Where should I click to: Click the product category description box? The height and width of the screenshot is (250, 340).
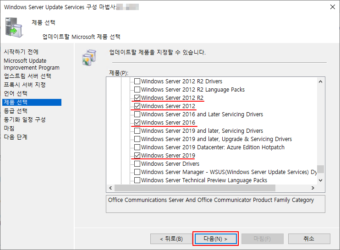tap(215, 204)
